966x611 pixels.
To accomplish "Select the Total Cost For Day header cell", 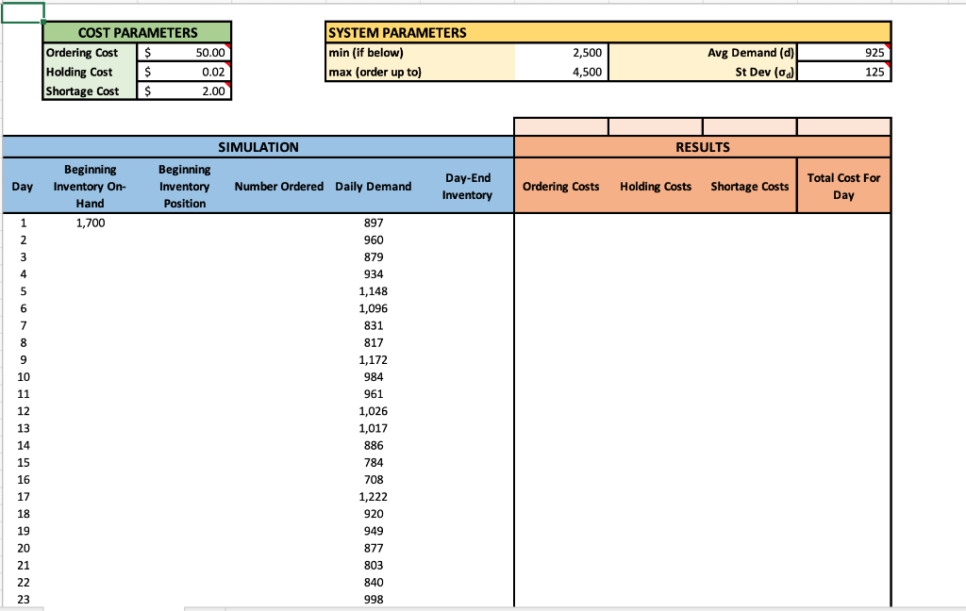I will click(844, 186).
